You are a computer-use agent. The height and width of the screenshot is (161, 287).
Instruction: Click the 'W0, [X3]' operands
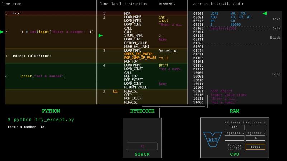[x=239, y=14]
